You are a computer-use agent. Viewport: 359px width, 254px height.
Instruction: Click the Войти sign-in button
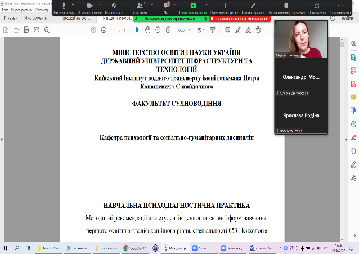click(347, 19)
